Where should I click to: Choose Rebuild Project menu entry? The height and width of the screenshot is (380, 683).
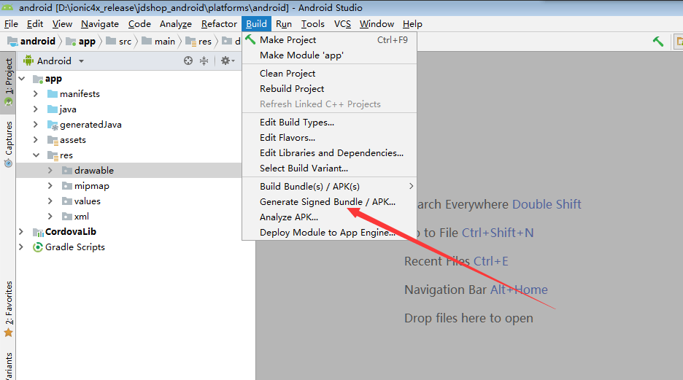pos(329,89)
